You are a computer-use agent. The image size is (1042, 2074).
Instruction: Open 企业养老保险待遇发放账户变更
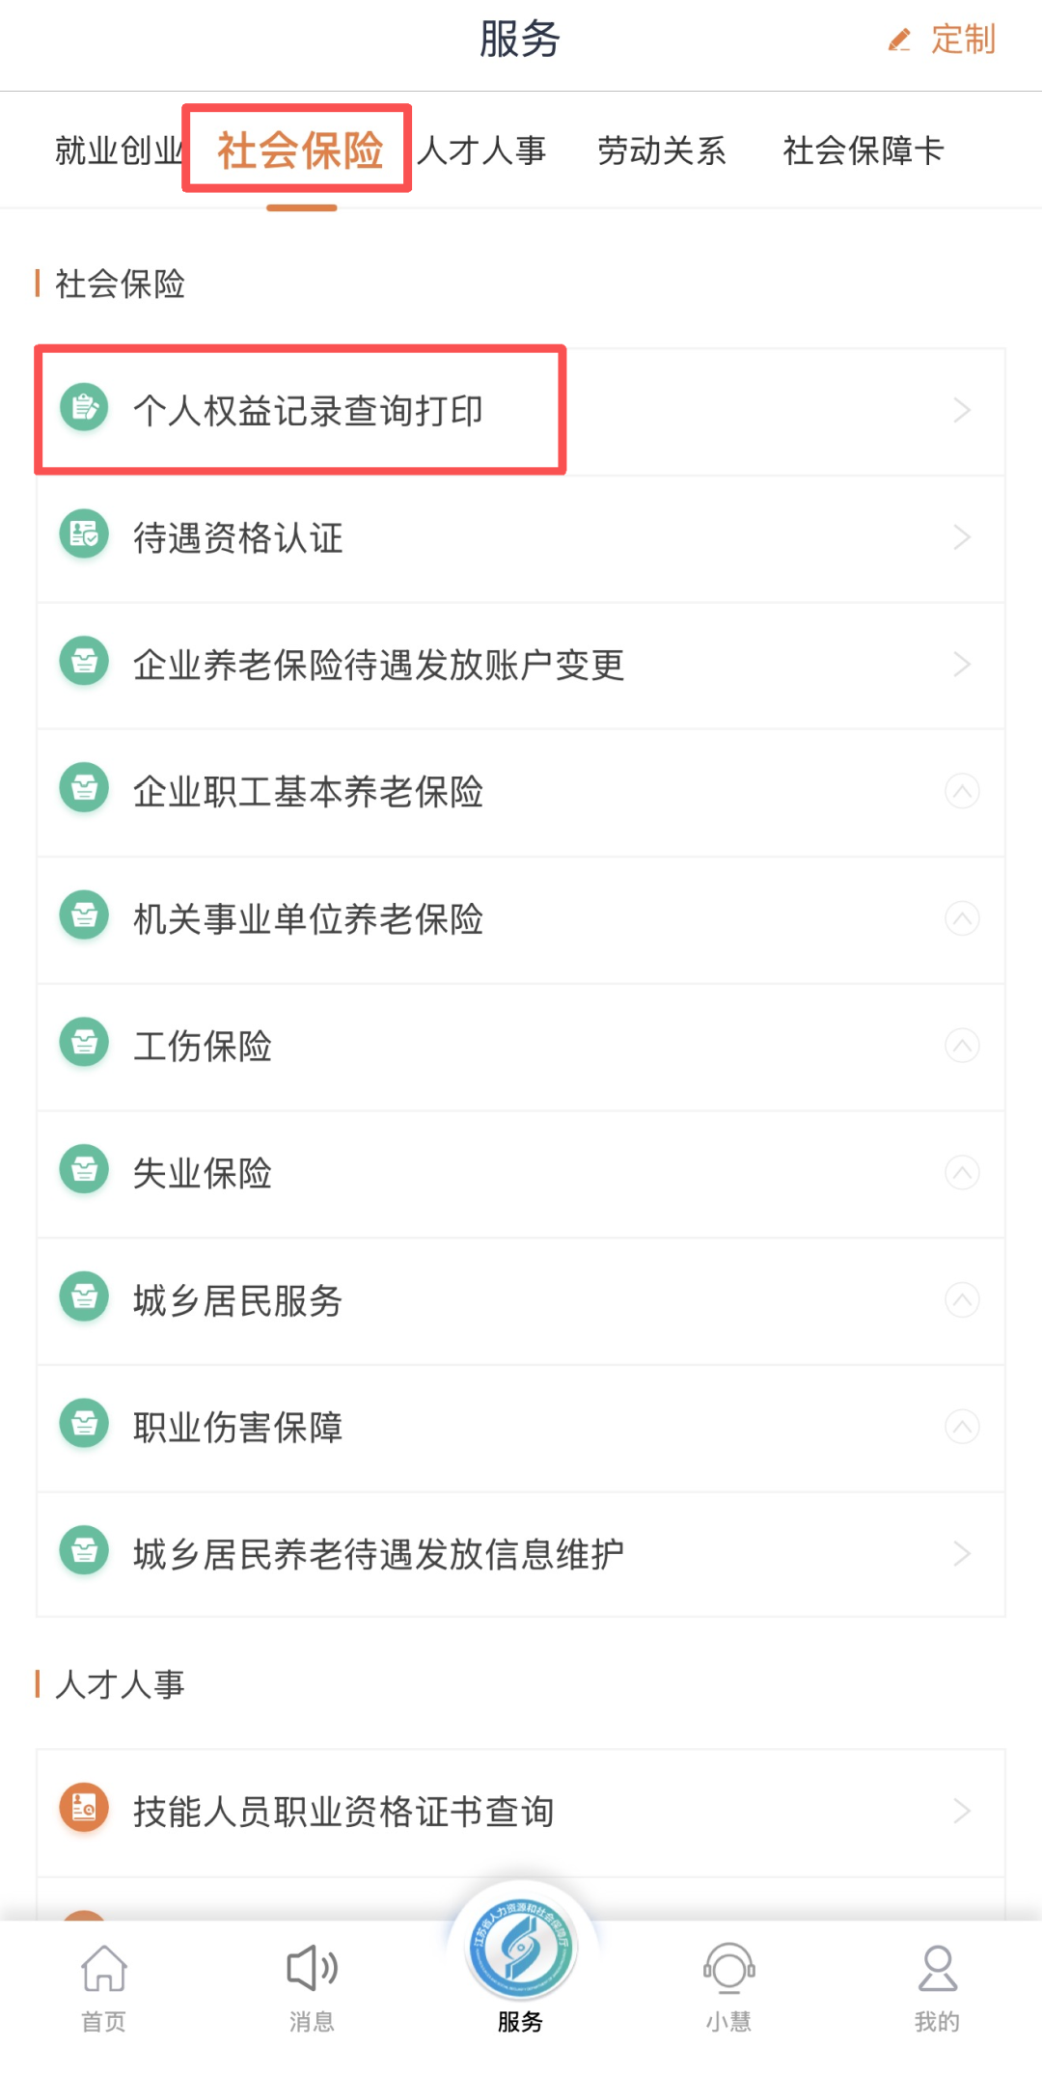click(379, 665)
